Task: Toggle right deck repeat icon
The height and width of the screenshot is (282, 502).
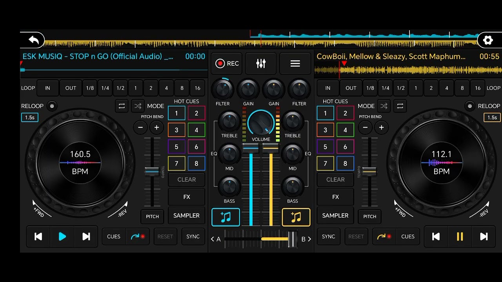Action: [400, 106]
